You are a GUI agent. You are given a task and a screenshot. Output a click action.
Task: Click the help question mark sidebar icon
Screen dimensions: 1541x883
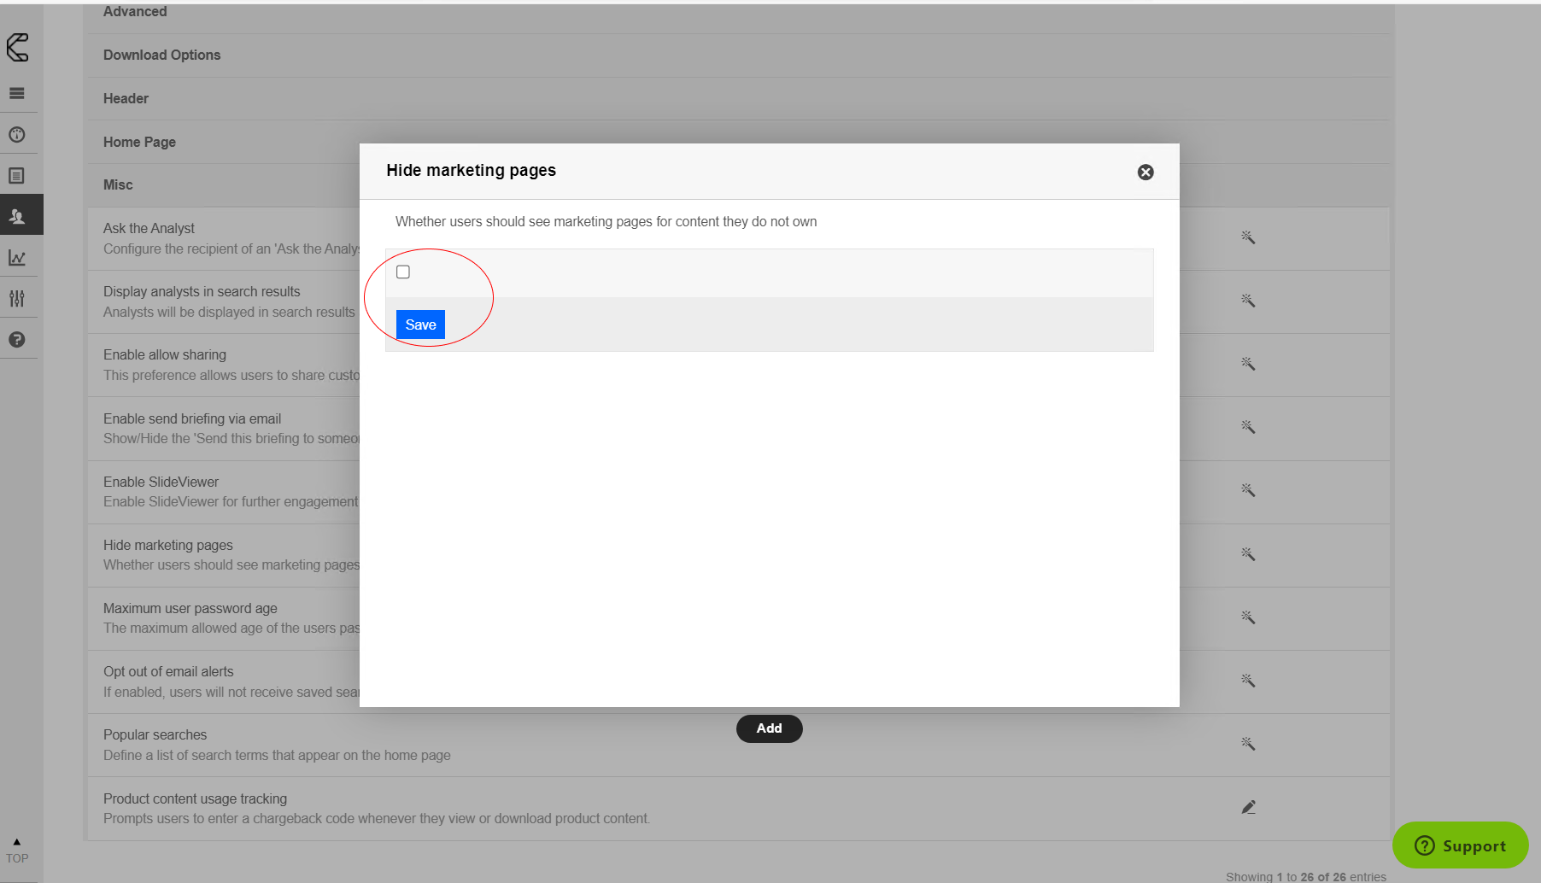click(x=17, y=340)
